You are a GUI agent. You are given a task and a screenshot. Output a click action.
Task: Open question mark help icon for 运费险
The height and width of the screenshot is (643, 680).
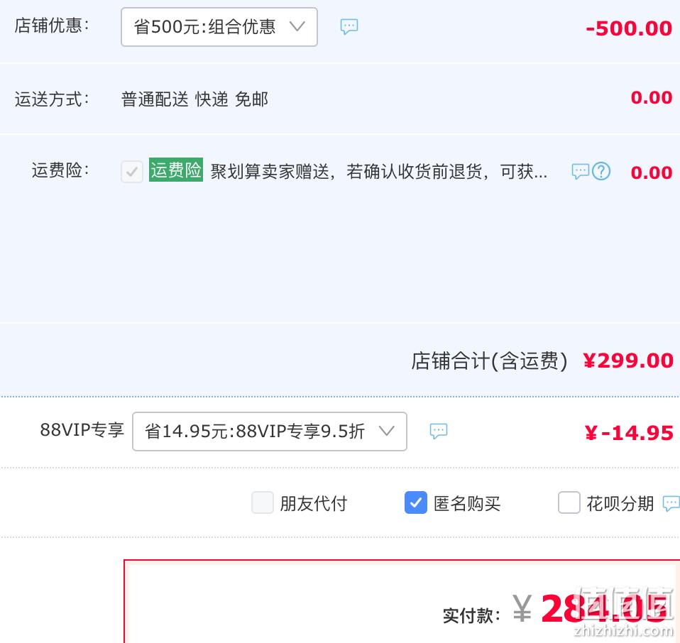(601, 172)
